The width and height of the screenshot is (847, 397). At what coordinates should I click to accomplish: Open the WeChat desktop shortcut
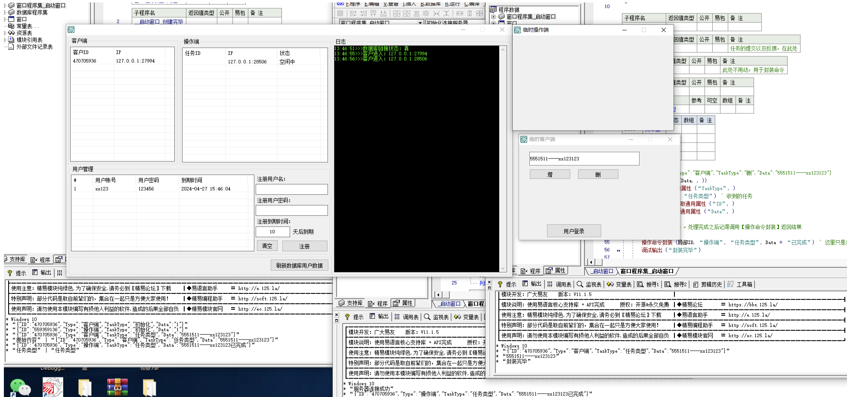[x=20, y=387]
